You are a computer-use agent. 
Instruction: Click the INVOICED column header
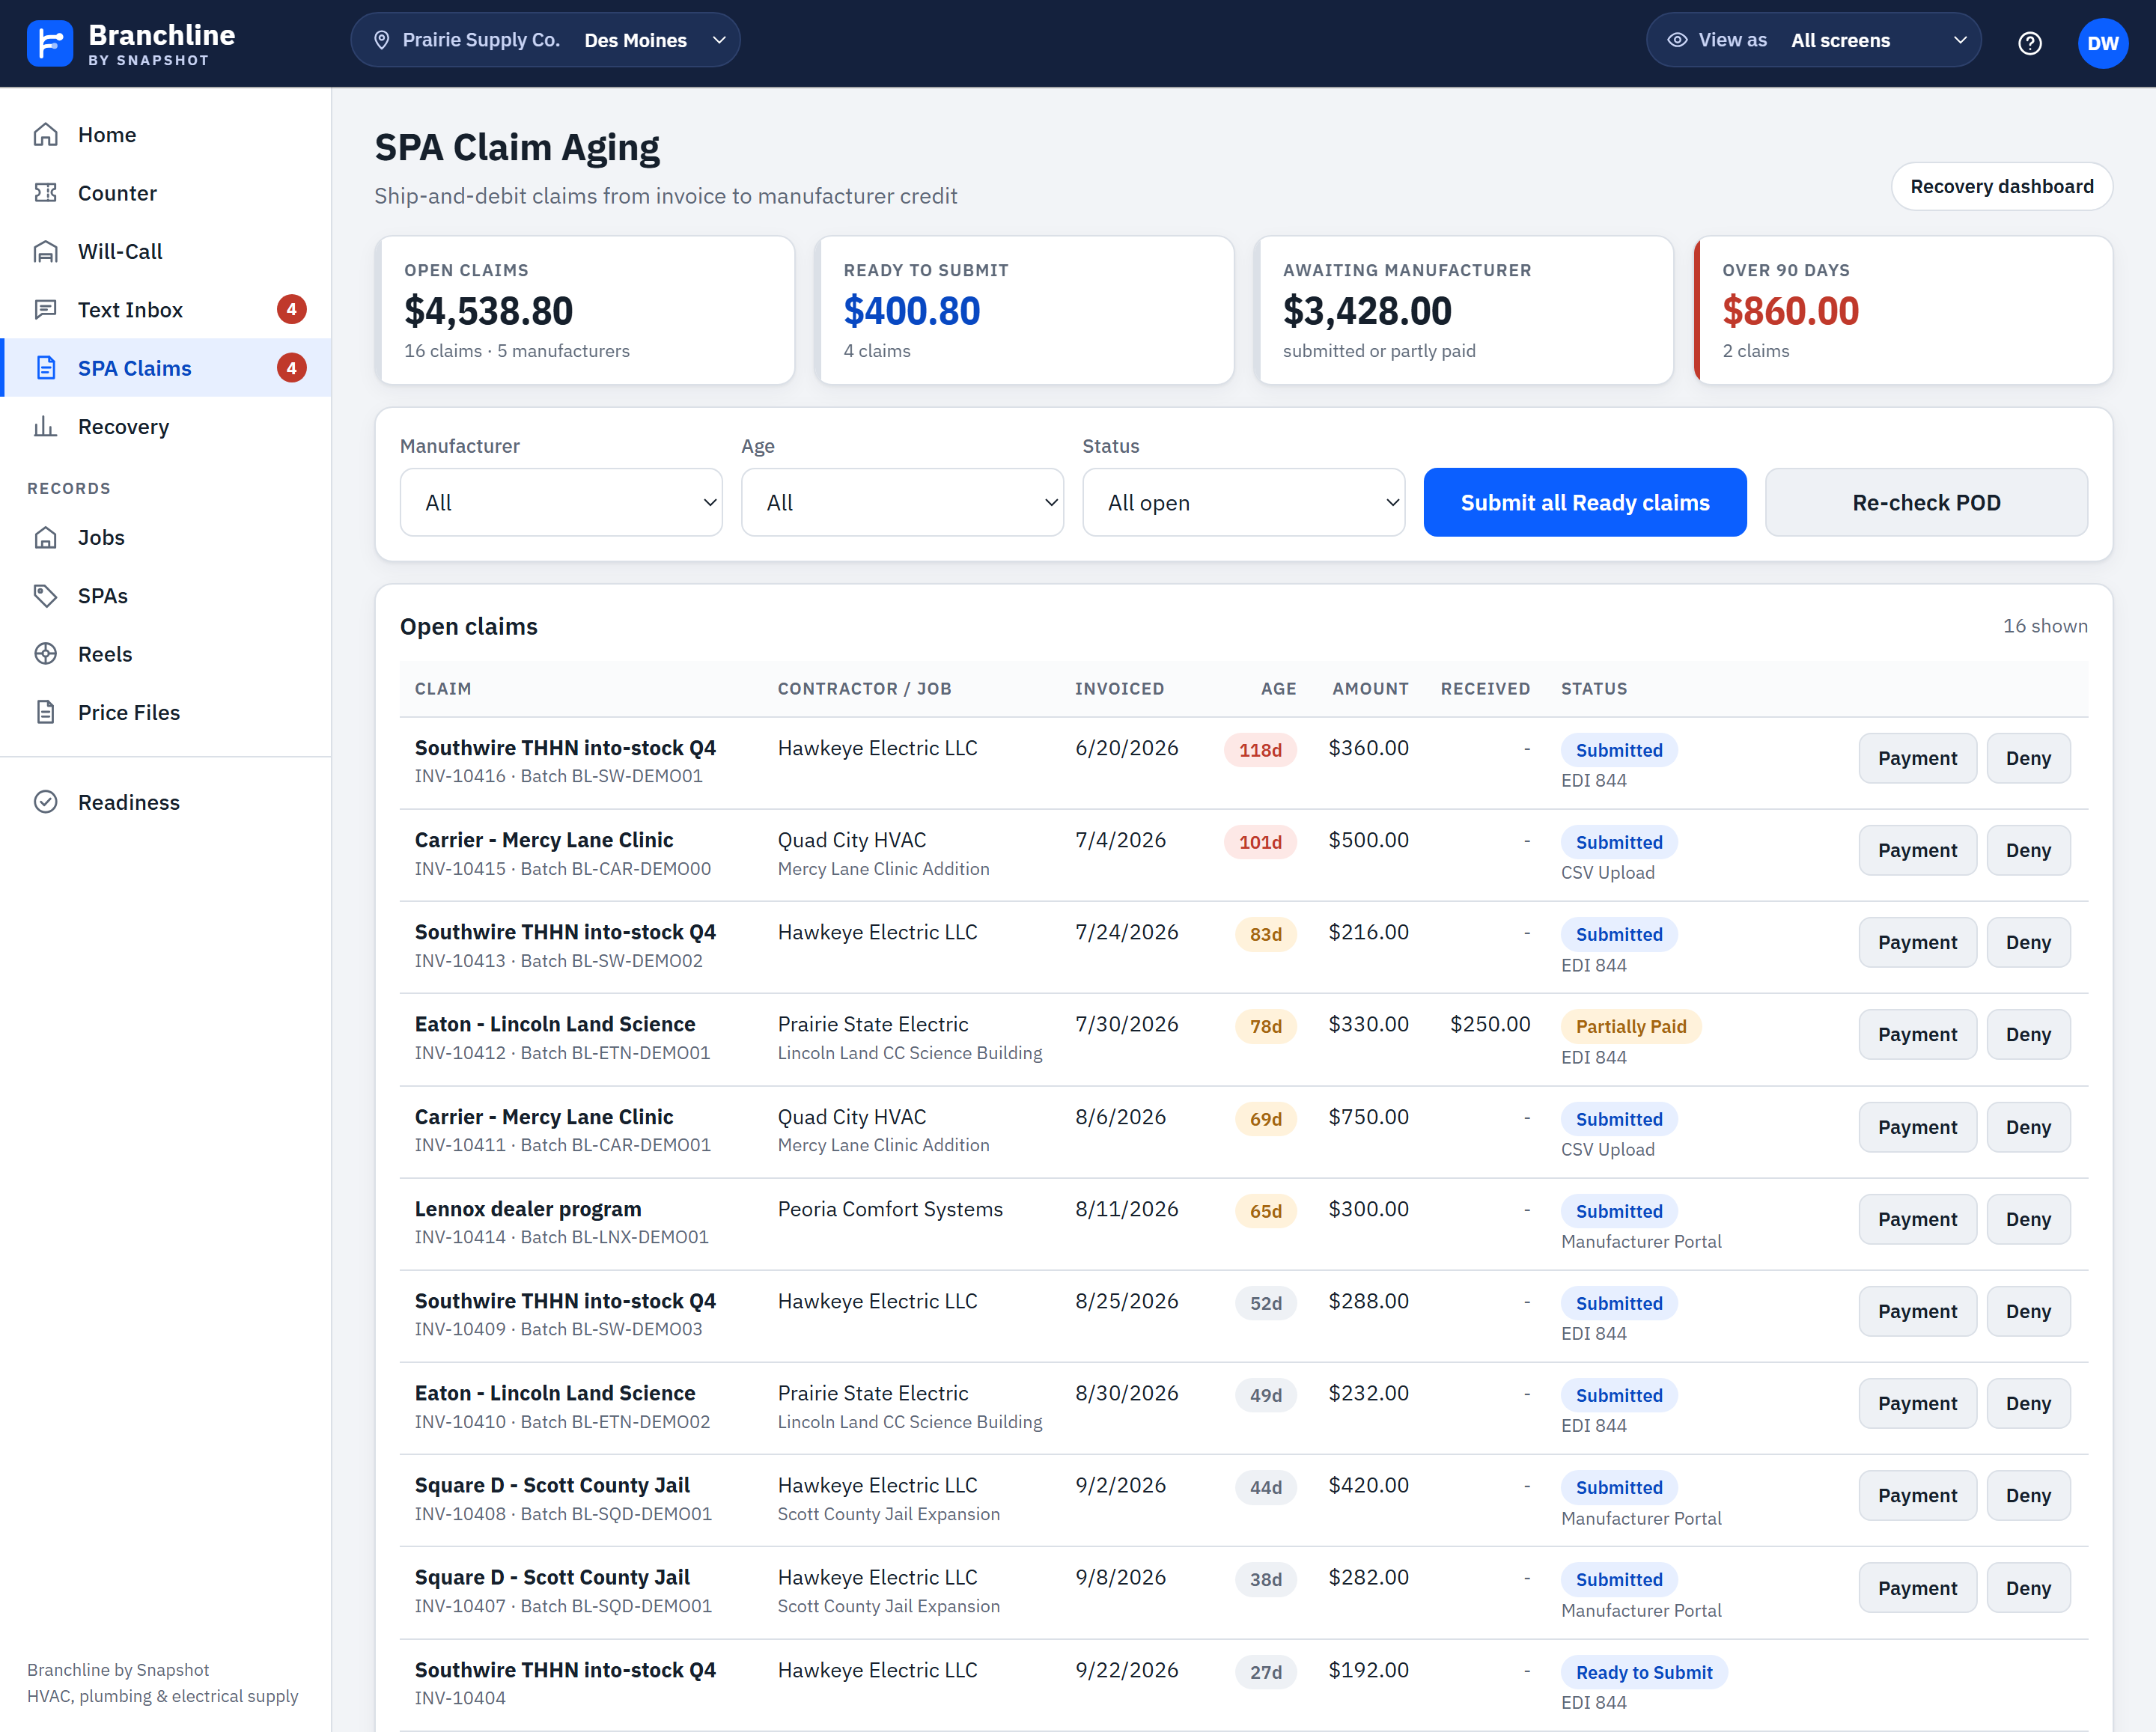(1119, 688)
